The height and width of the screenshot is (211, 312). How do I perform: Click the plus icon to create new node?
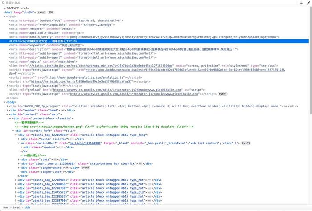pyautogui.click(x=301, y=3)
